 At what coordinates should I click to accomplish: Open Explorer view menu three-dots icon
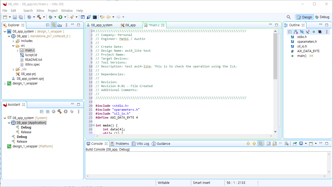coord(66,25)
